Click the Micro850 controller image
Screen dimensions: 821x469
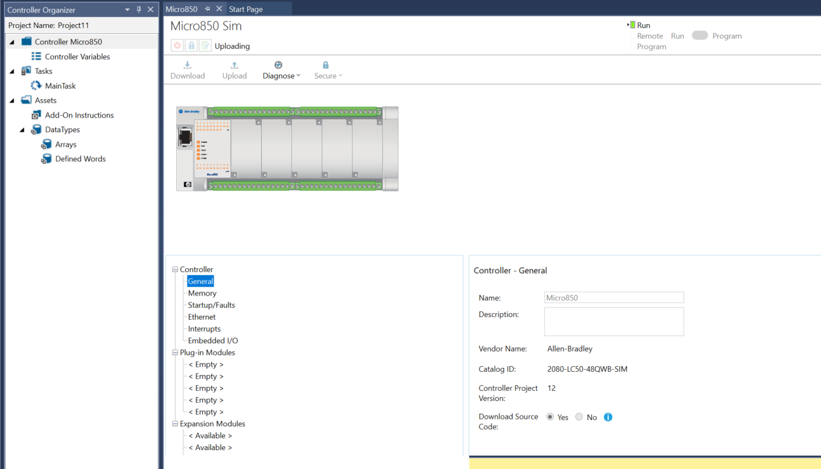pos(287,149)
